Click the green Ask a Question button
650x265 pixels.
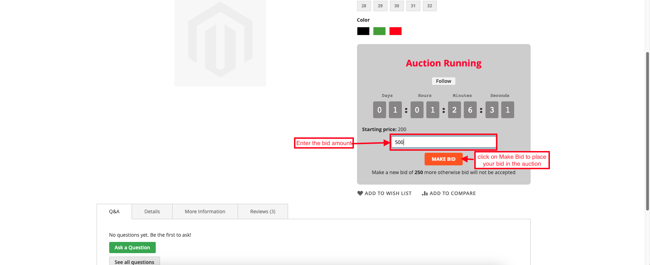click(x=132, y=248)
